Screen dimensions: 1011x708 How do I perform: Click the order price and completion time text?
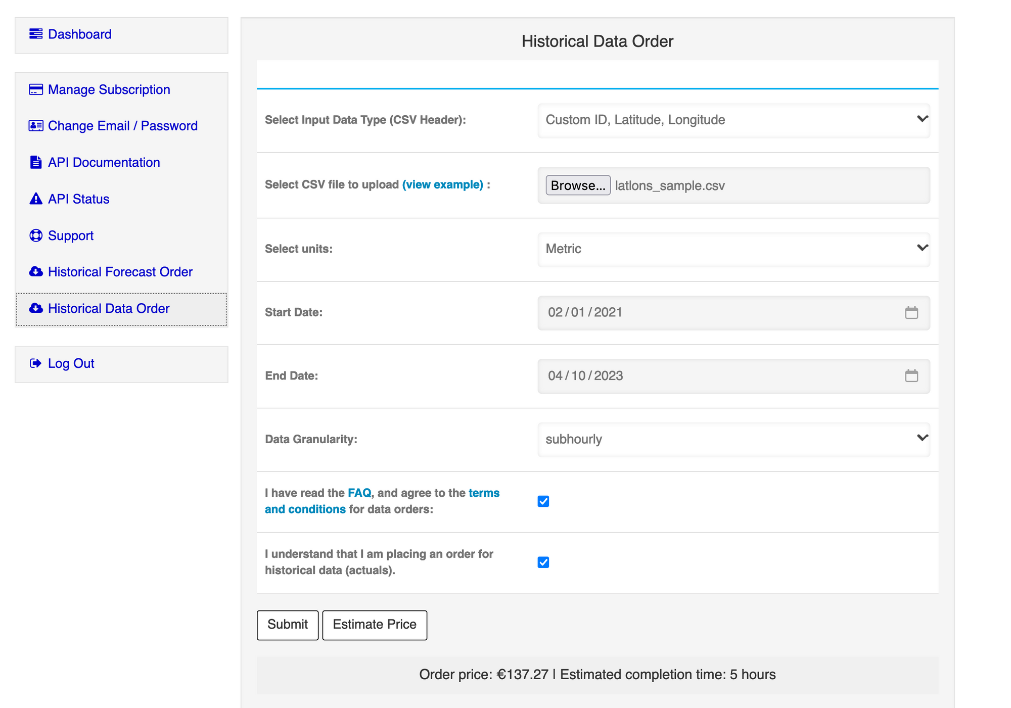click(x=598, y=675)
